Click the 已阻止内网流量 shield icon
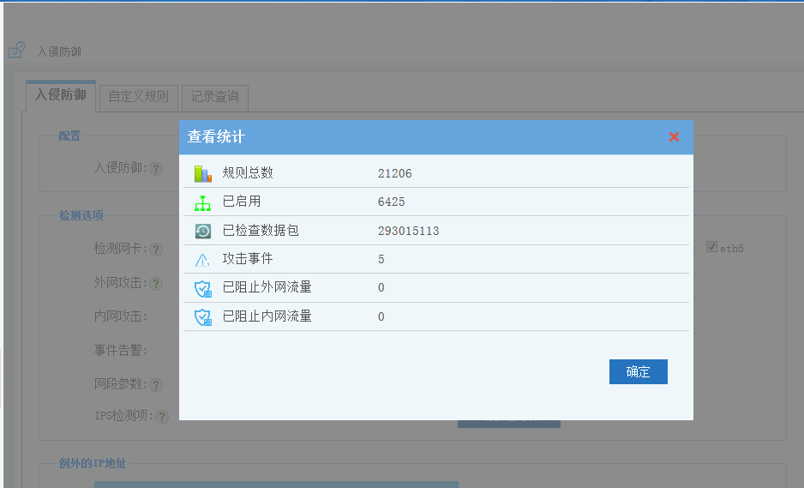Viewport: 804px width, 488px height. (202, 317)
